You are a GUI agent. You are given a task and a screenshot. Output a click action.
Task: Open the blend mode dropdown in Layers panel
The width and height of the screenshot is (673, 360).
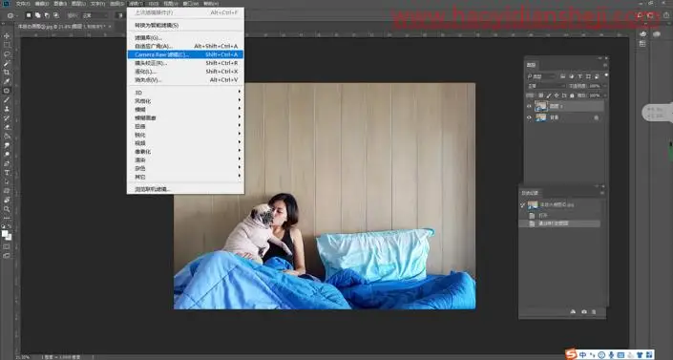pyautogui.click(x=546, y=86)
